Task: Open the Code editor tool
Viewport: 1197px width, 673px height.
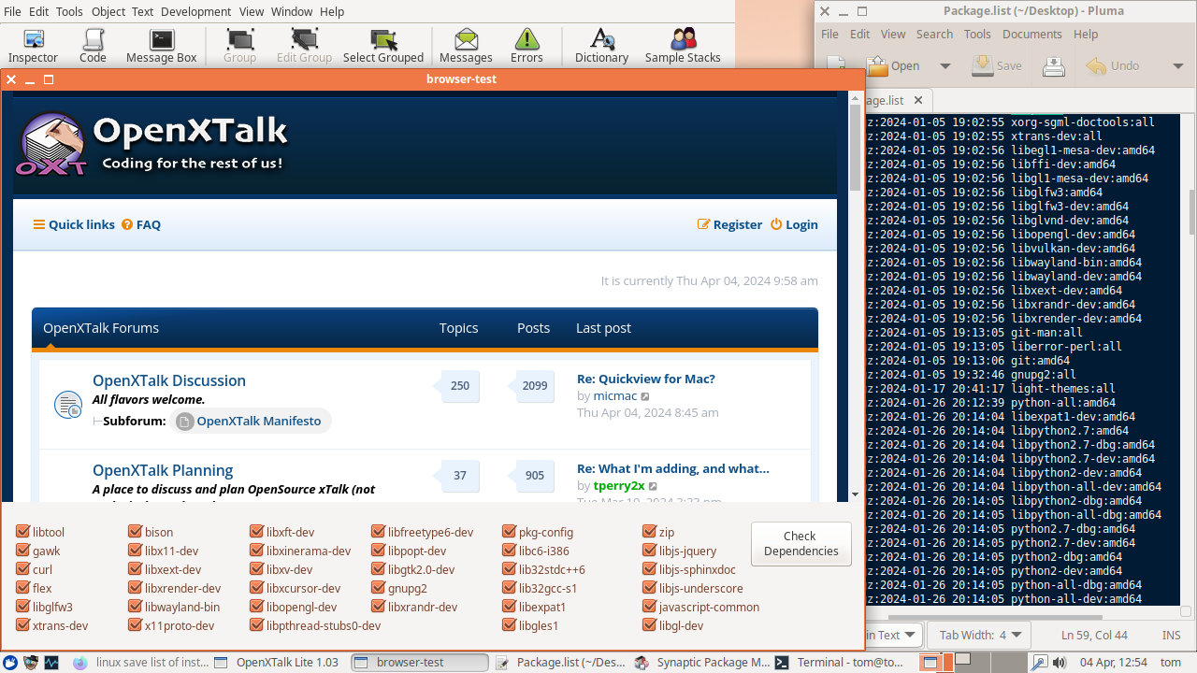Action: pyautogui.click(x=93, y=46)
